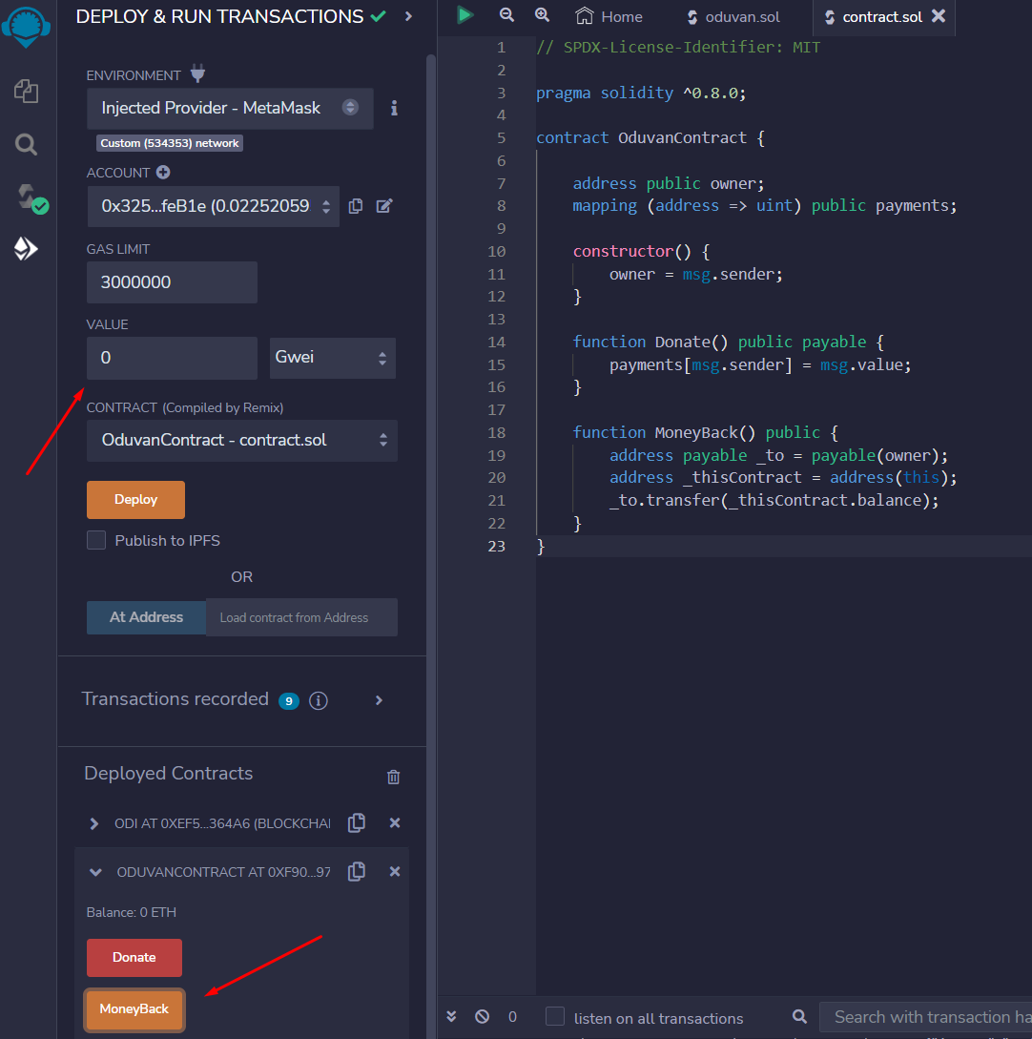Click the pragma solidity ^0.8.0 line
The width and height of the screenshot is (1032, 1039).
tap(641, 93)
